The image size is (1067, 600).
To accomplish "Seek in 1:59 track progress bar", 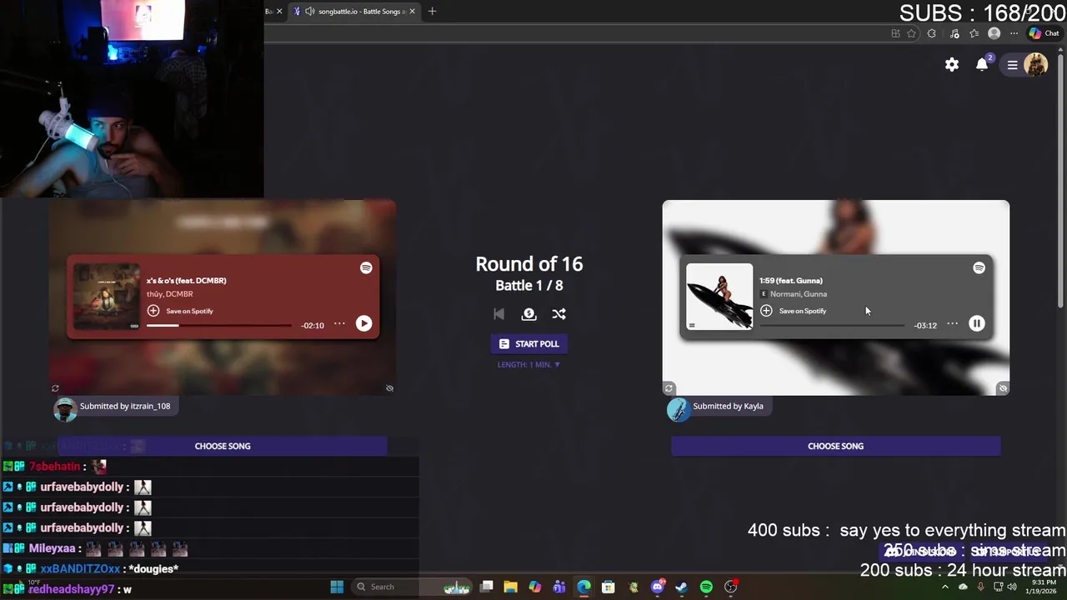I will pyautogui.click(x=832, y=325).
